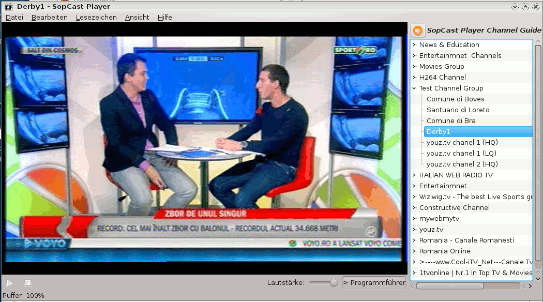This screenshot has height=302, width=543.
Task: Expand the Cool-iTV_Net Canale group
Action: point(414,262)
